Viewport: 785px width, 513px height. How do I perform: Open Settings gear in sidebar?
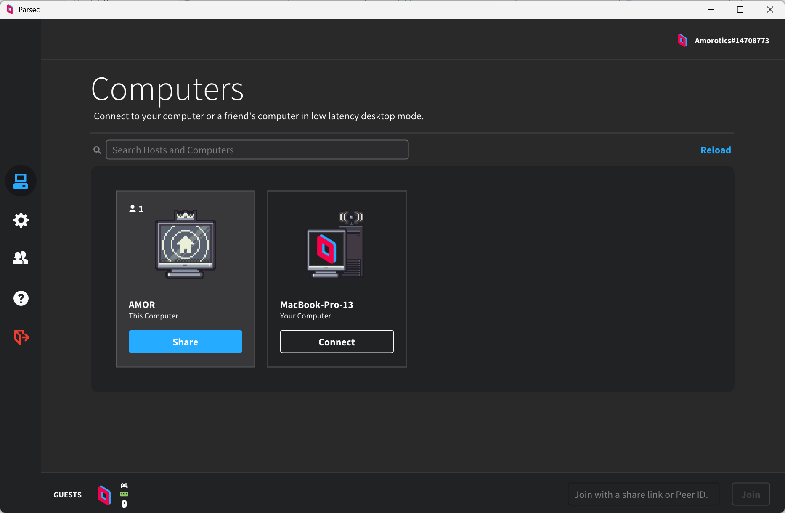[21, 220]
